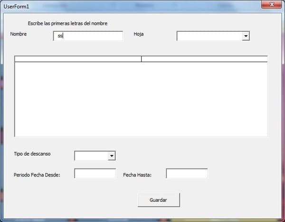The height and width of the screenshot is (222, 285).
Task: Click the Guardar button
Action: 159,200
